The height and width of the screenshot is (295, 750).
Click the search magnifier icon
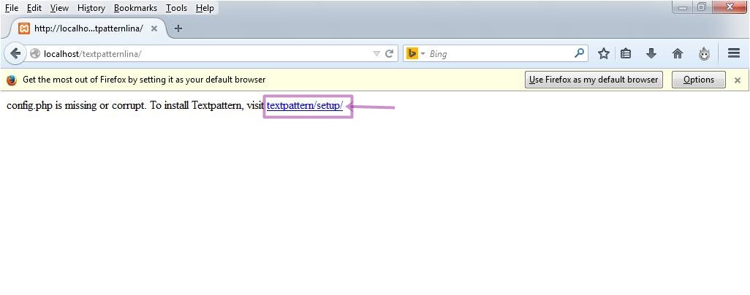[x=579, y=53]
